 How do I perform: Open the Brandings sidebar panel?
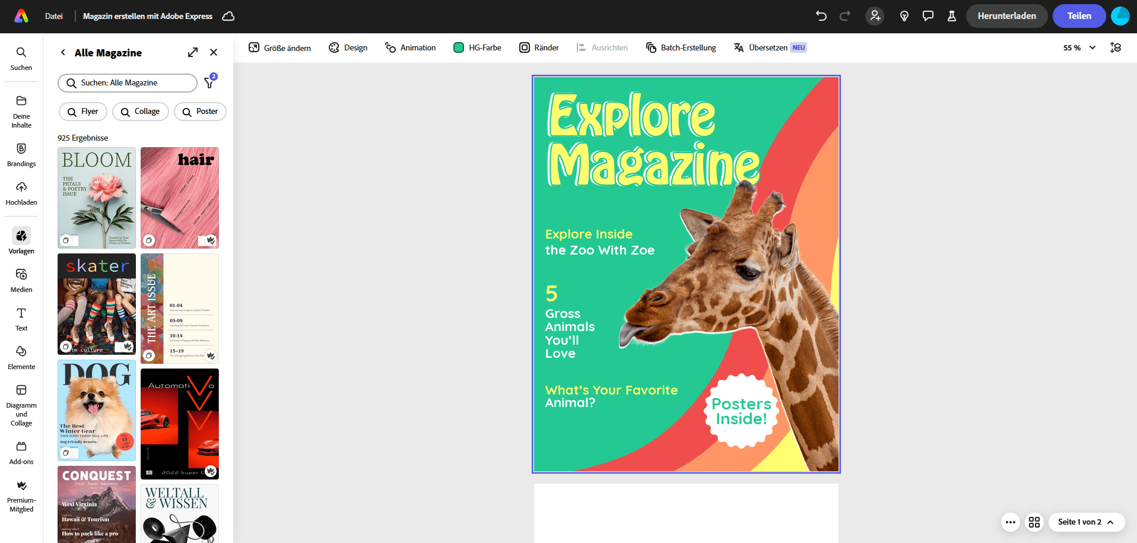21,154
